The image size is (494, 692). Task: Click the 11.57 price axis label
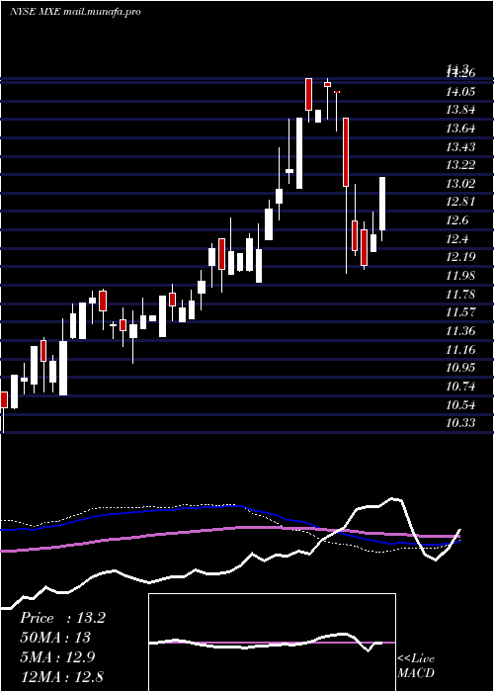coord(460,312)
